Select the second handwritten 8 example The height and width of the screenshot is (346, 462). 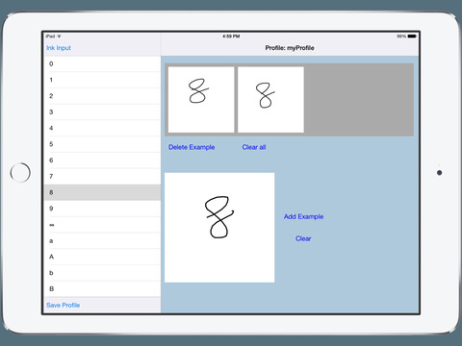click(x=270, y=99)
